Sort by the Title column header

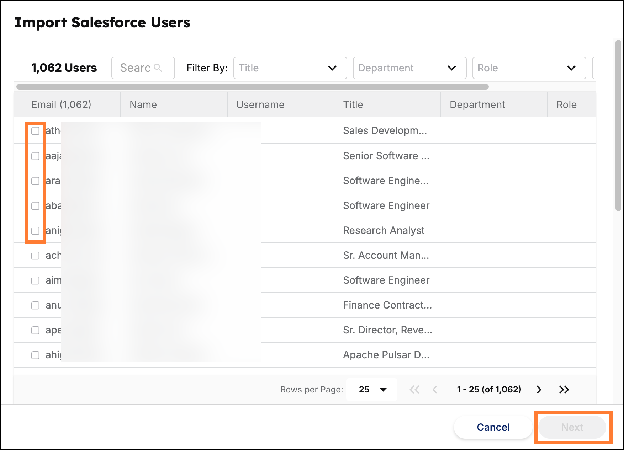click(387, 105)
